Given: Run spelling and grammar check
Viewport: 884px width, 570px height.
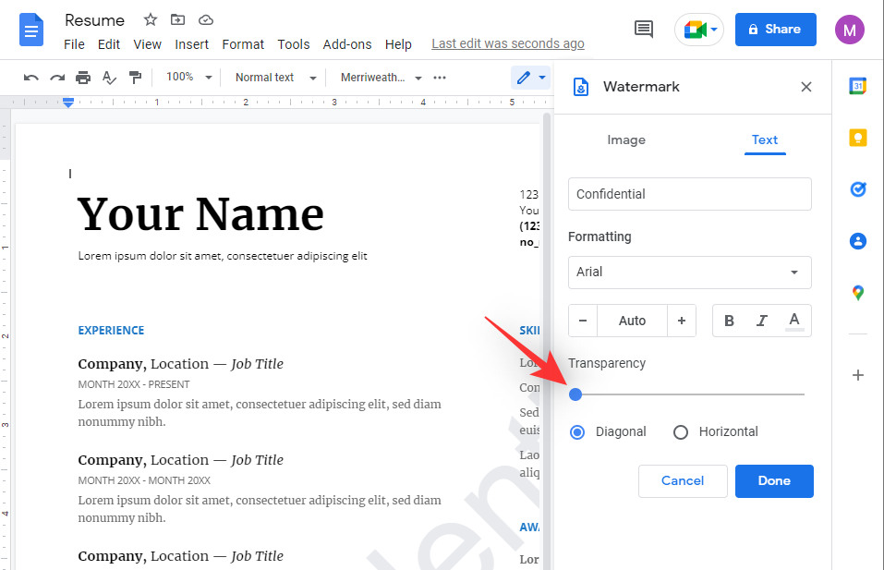Looking at the screenshot, I should pos(109,78).
